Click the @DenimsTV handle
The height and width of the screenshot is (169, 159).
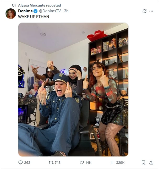[x=50, y=11]
